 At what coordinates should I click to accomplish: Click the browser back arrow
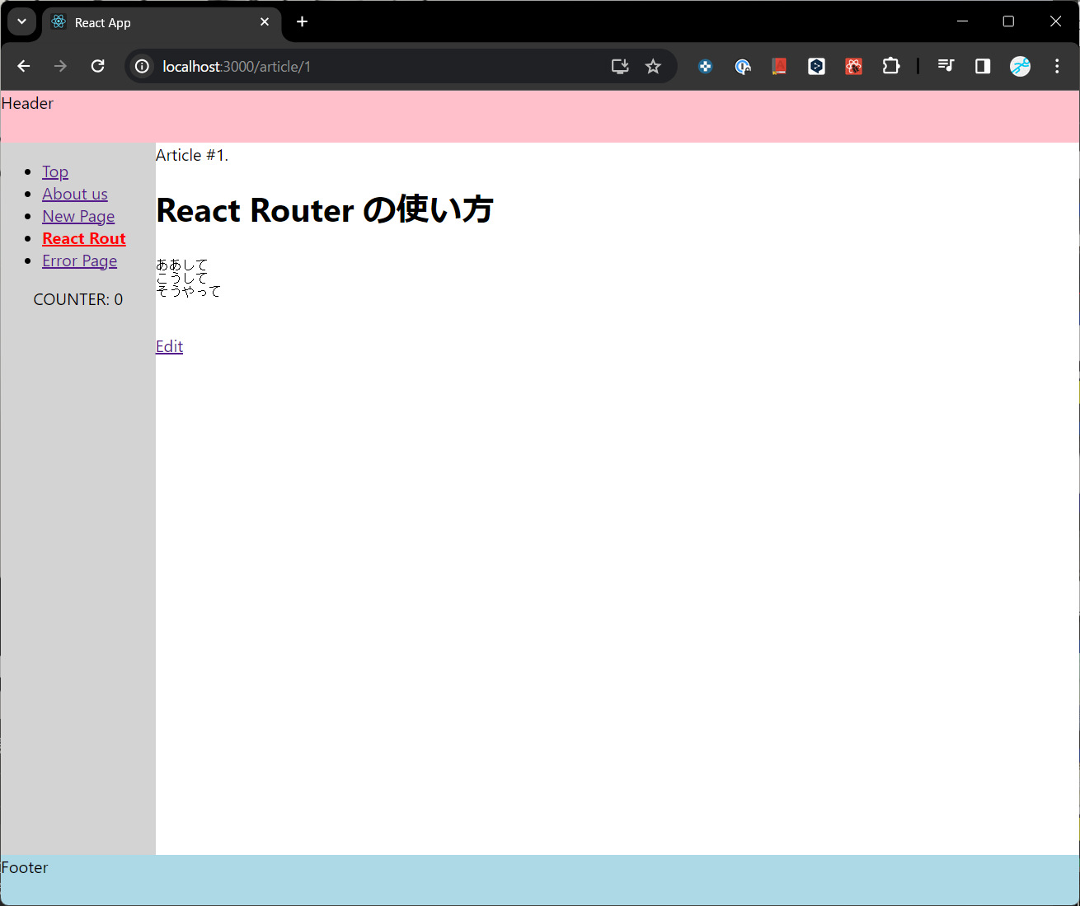pos(24,67)
